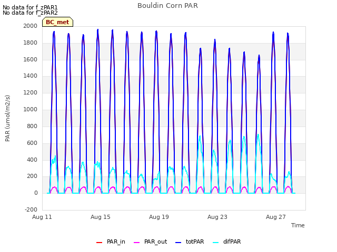Click the 400 y-axis tick label
Viewport: 337px width, 252px height.
pyautogui.click(x=32, y=160)
